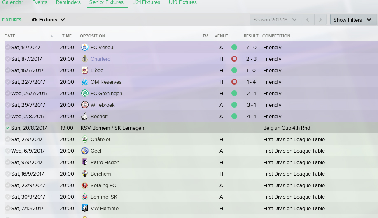Screen dimensions: 378x218
Task: Click the Patro Eisden club badge
Action: tap(84, 162)
